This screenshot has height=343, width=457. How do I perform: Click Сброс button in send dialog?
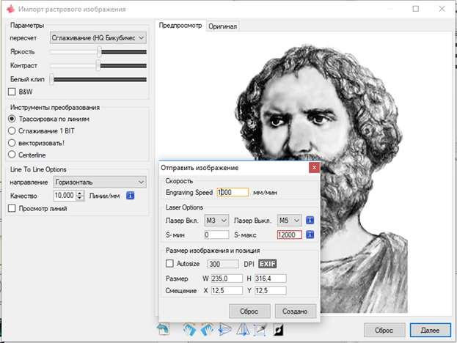(x=249, y=311)
